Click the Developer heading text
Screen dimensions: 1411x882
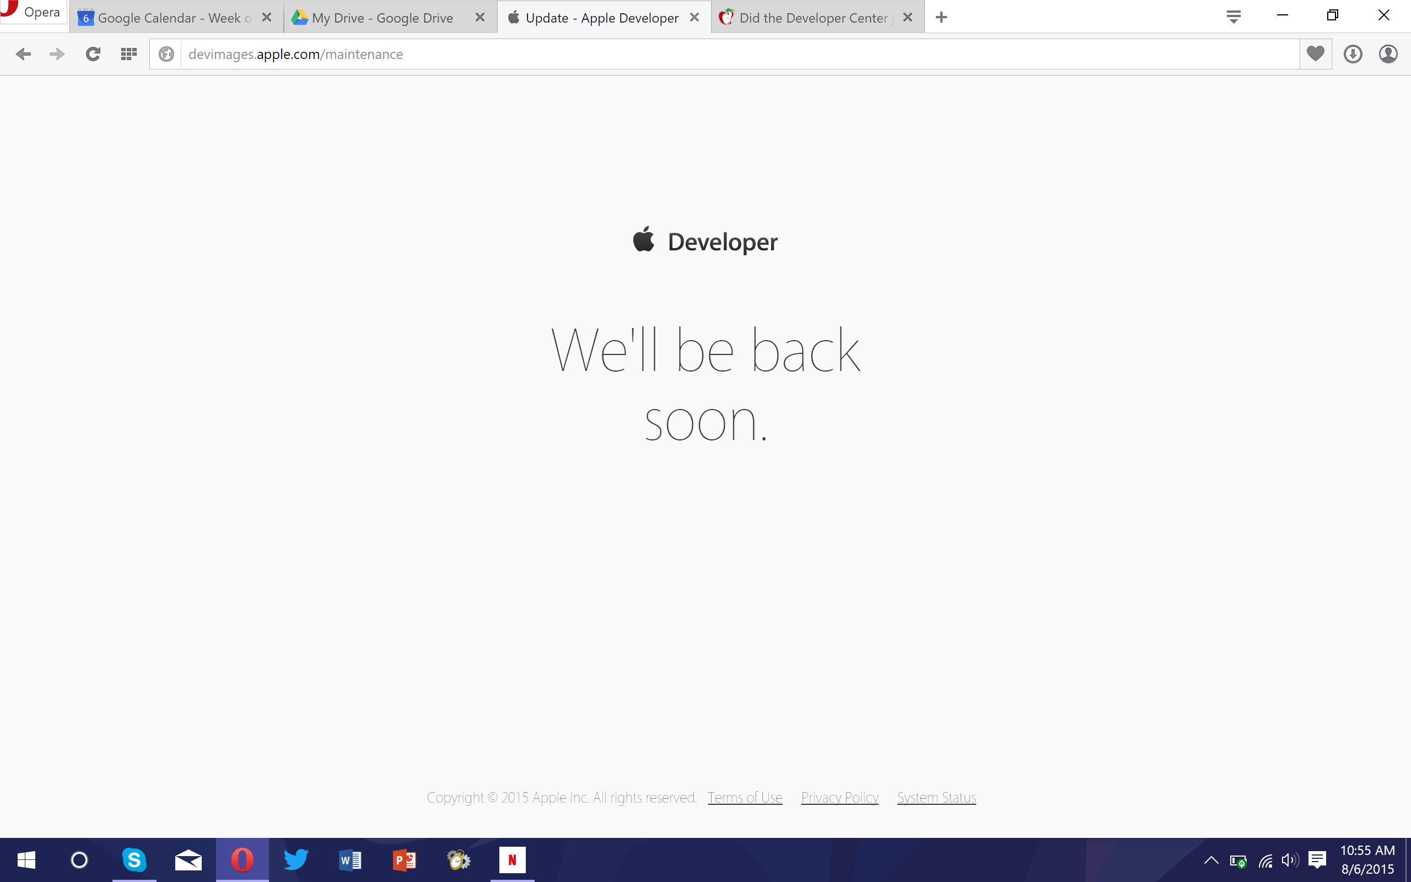[x=723, y=242]
